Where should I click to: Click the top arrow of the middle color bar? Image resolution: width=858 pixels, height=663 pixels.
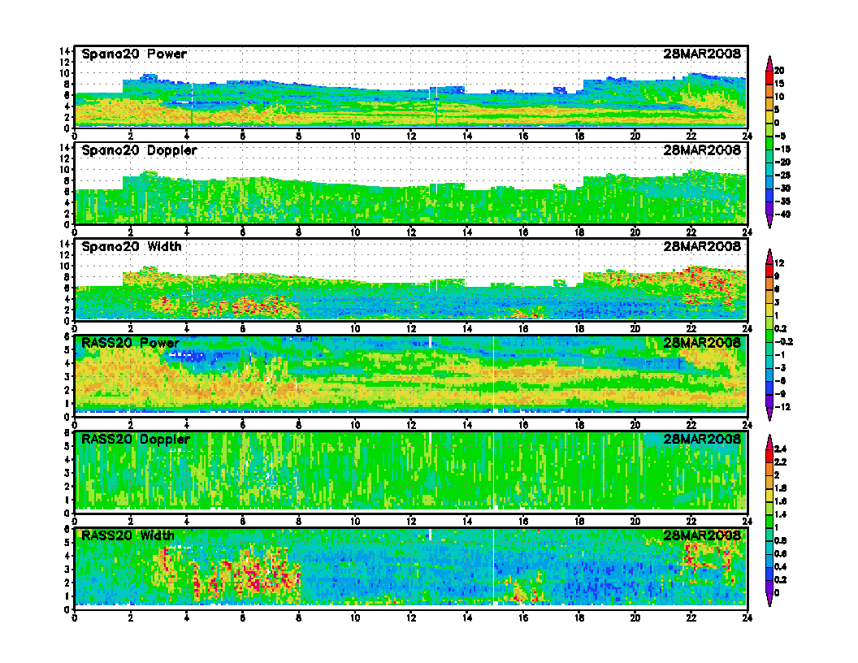[x=769, y=253]
